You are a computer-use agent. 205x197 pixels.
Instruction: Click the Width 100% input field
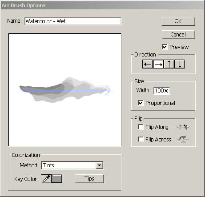(162, 90)
